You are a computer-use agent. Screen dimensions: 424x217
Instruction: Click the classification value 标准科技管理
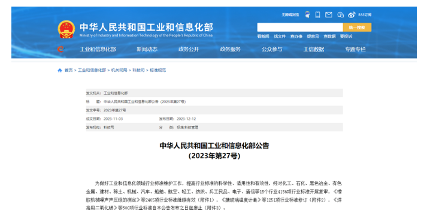(x=187, y=128)
